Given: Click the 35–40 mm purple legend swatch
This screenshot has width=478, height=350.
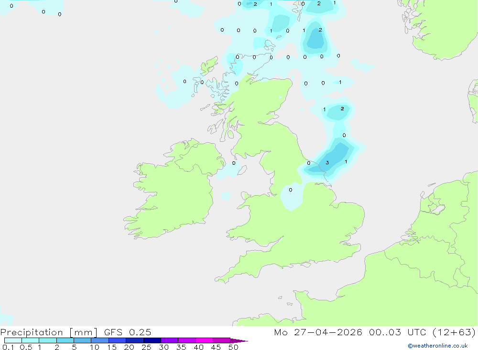Looking at the screenshot, I should click(x=187, y=340).
